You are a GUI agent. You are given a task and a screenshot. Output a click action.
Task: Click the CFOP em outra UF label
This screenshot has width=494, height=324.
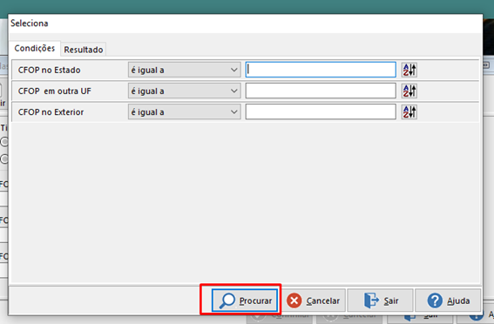[55, 91]
